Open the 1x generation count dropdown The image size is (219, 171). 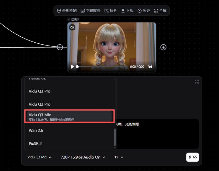click(x=119, y=157)
